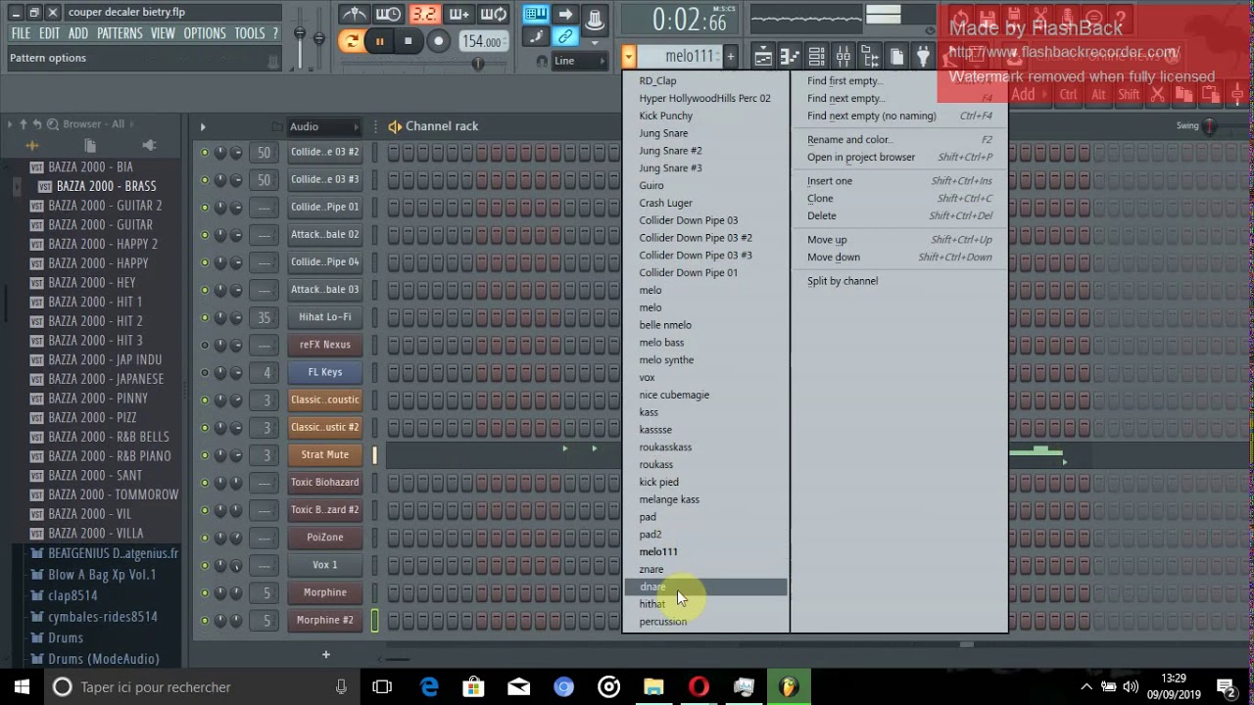Select pattern 'roukasskass' in the list
The width and height of the screenshot is (1254, 705).
pos(705,447)
